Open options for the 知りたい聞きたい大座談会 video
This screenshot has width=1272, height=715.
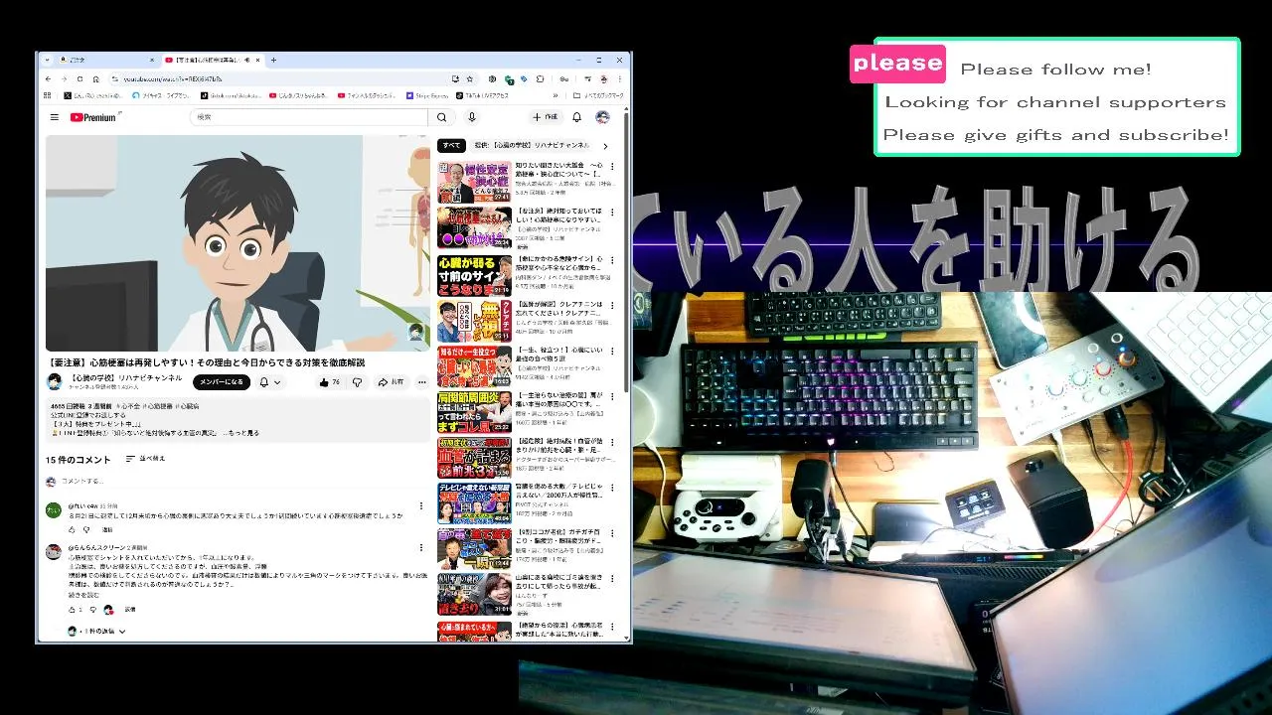tap(612, 167)
